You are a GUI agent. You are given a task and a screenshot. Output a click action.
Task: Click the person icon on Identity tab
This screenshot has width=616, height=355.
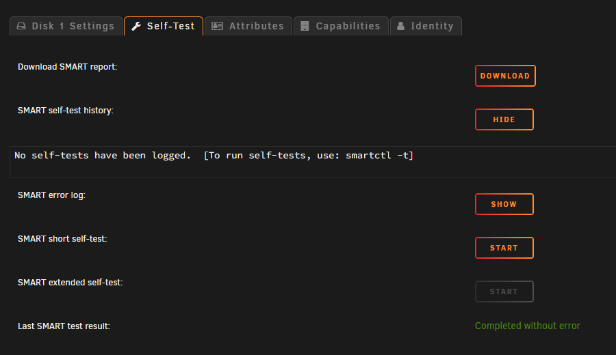400,26
